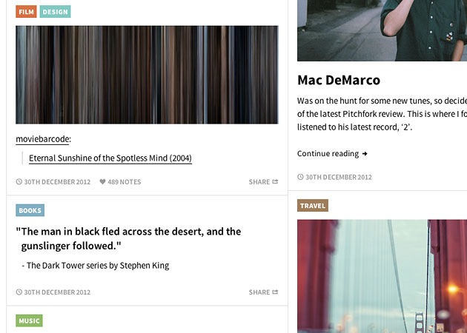The width and height of the screenshot is (467, 333).
Task: Open the TRAVEL category tag
Action: pyautogui.click(x=313, y=206)
